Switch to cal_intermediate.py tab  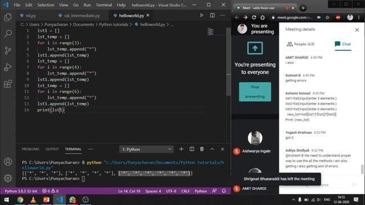click(x=82, y=15)
